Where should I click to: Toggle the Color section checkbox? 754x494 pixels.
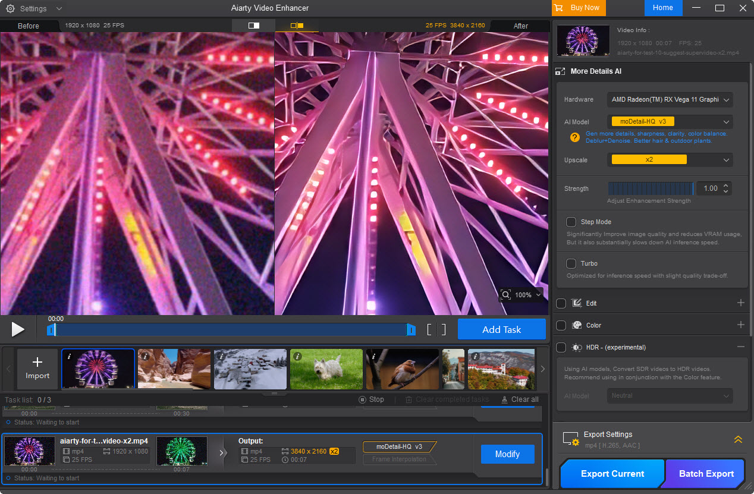coord(561,325)
